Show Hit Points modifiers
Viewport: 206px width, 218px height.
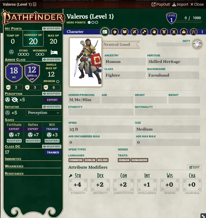[x=51, y=29]
